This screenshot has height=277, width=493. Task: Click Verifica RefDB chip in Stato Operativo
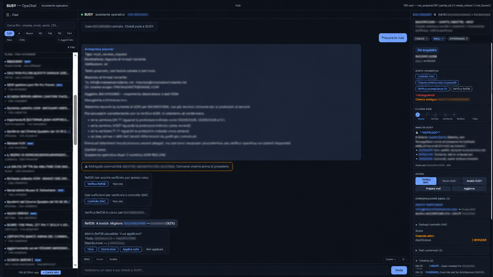point(461,89)
